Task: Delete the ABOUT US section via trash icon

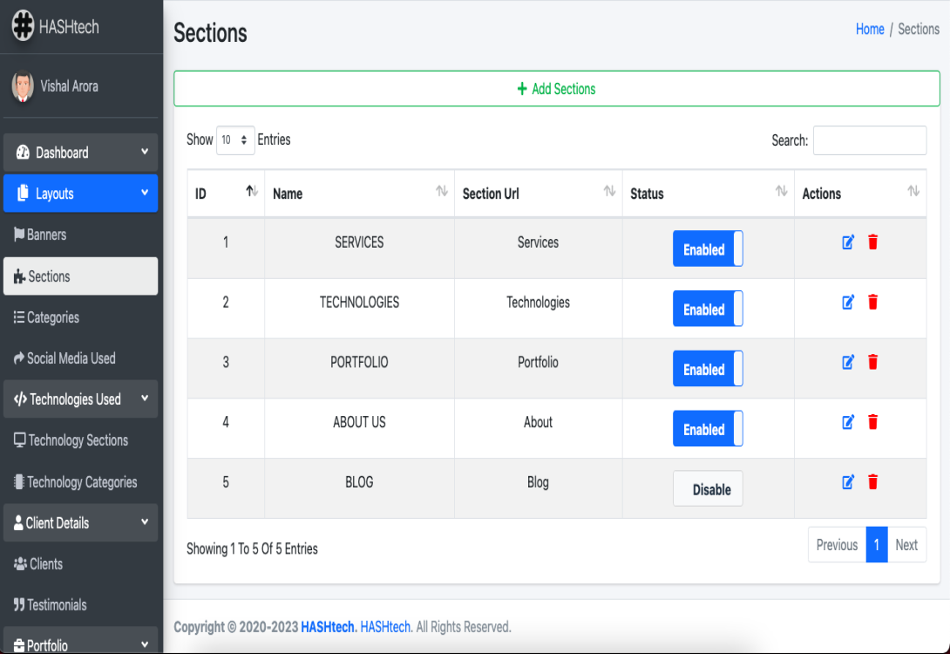Action: pyautogui.click(x=872, y=422)
